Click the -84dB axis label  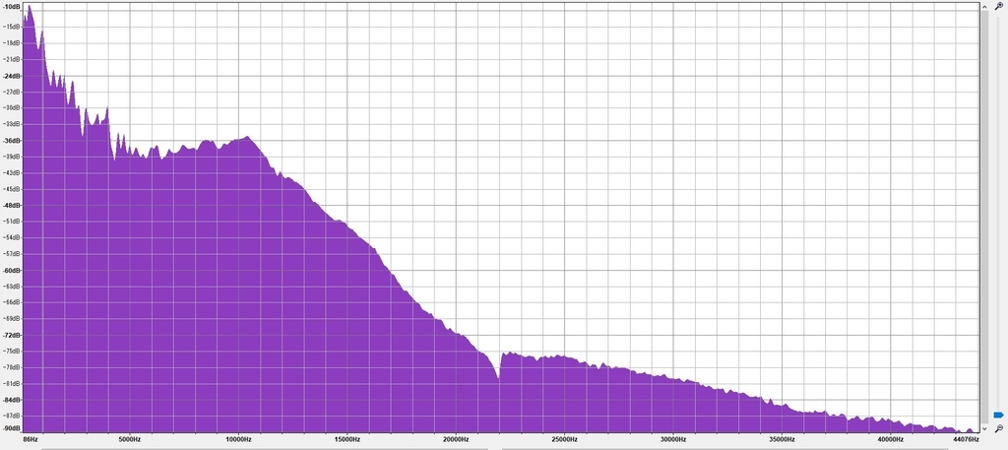(x=12, y=400)
